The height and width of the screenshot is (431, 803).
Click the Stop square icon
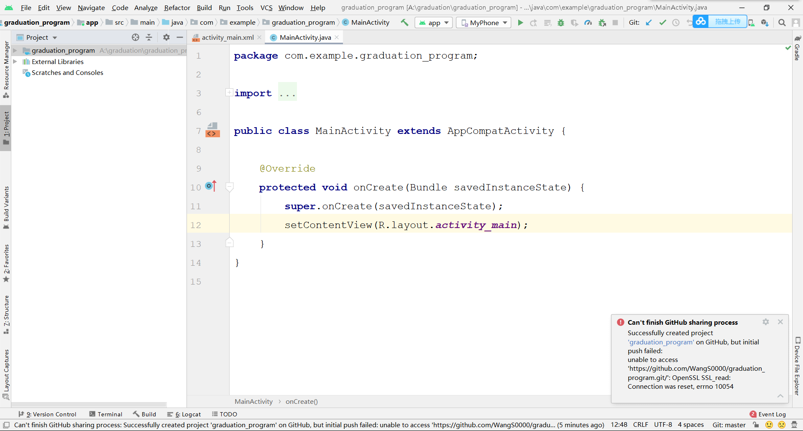(x=615, y=23)
